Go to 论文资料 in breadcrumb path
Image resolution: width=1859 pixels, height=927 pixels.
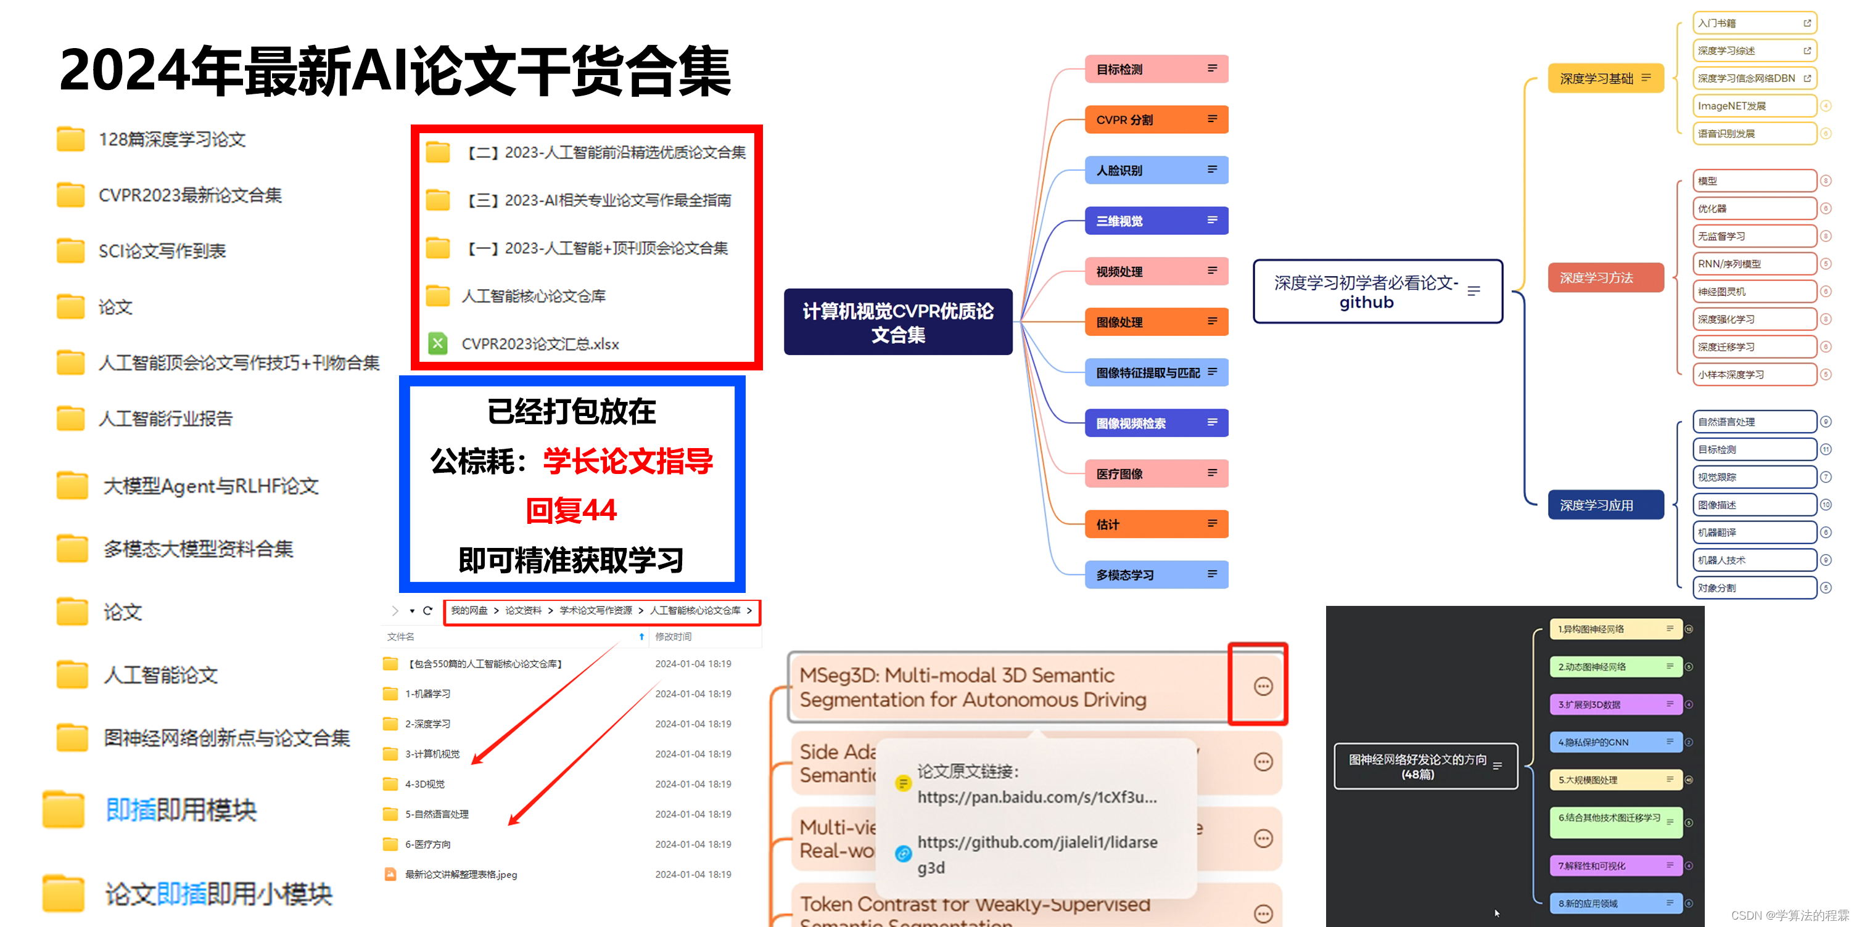click(523, 610)
